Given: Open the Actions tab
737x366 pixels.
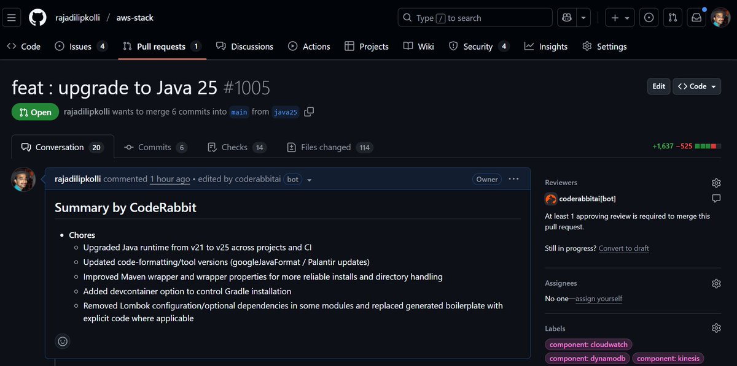Looking at the screenshot, I should pyautogui.click(x=309, y=47).
